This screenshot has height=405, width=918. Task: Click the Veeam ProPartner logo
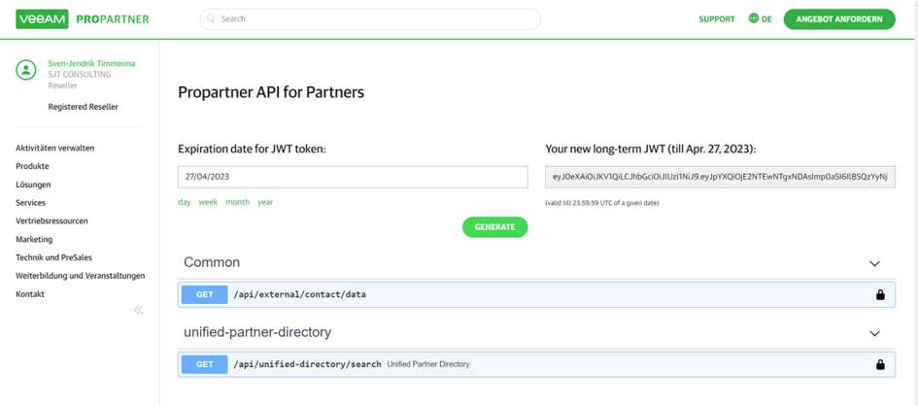pos(83,18)
